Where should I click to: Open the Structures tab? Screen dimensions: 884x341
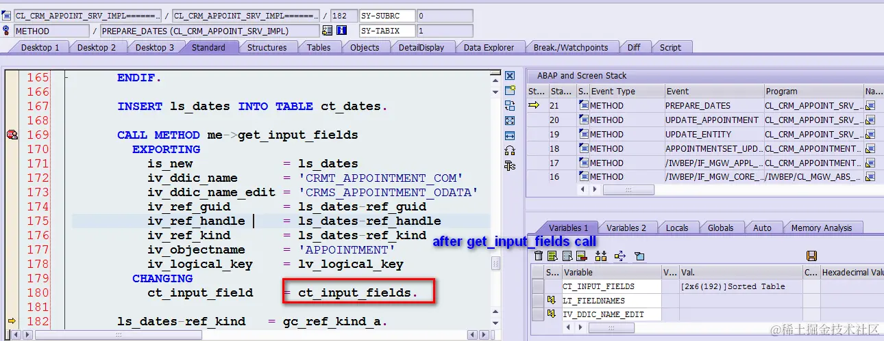point(267,47)
